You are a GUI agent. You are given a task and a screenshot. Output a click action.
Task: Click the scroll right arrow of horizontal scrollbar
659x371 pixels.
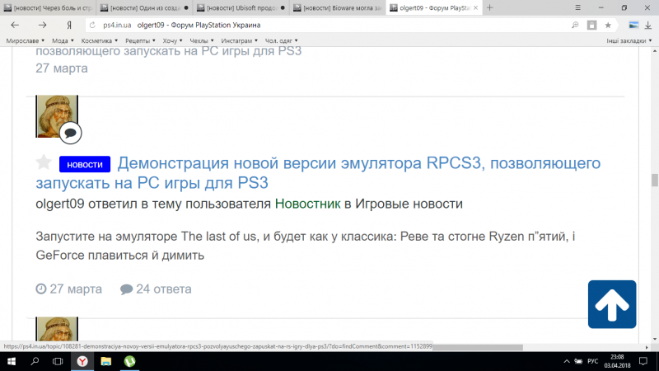click(x=647, y=347)
